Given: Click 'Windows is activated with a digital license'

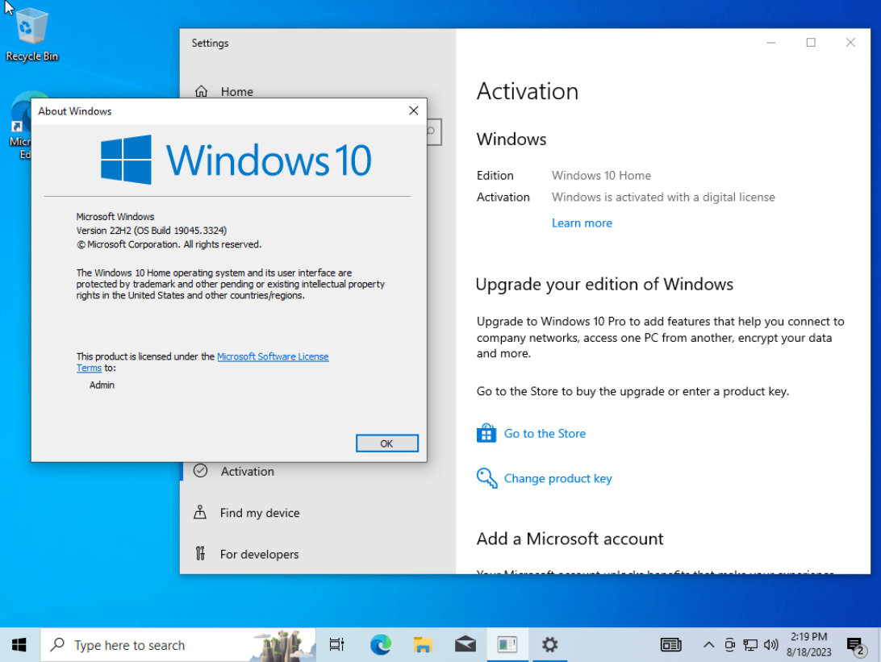Looking at the screenshot, I should tap(663, 197).
